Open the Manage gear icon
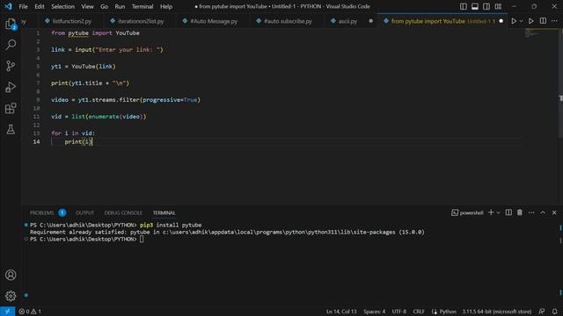Viewport: 563px width, 316px height. [11, 296]
